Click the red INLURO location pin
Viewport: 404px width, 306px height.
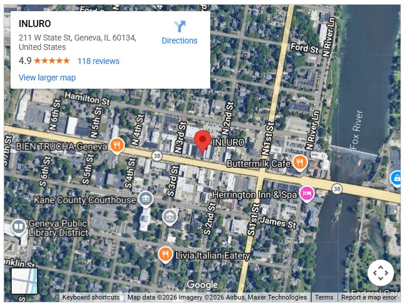pos(202,142)
